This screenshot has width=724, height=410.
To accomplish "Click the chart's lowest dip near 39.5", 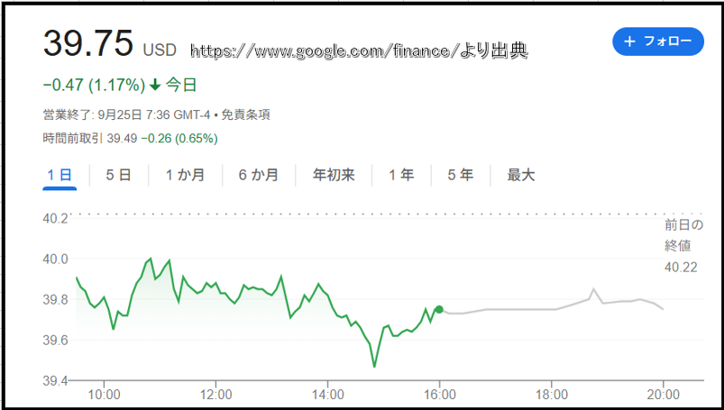I will pos(374,366).
